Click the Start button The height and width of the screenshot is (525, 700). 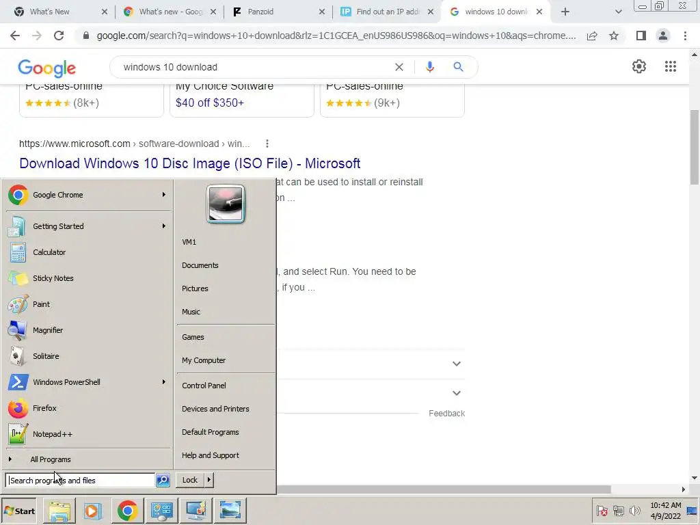pos(19,511)
